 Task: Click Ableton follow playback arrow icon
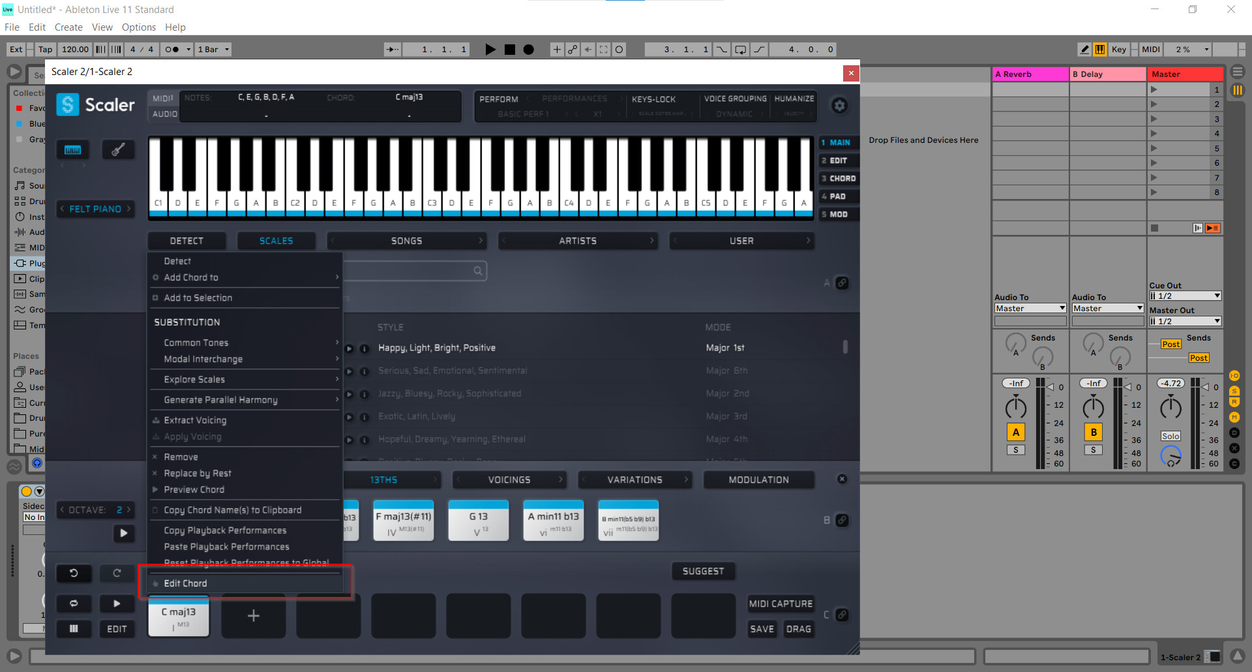tap(393, 49)
